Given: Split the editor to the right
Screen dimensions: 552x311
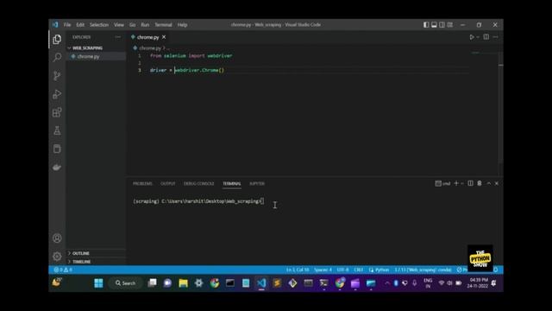Looking at the screenshot, I should 486,37.
